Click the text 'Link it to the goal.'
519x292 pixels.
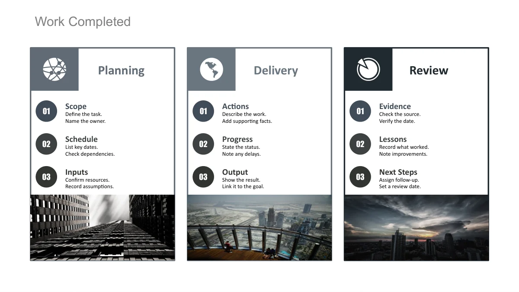[x=243, y=187]
